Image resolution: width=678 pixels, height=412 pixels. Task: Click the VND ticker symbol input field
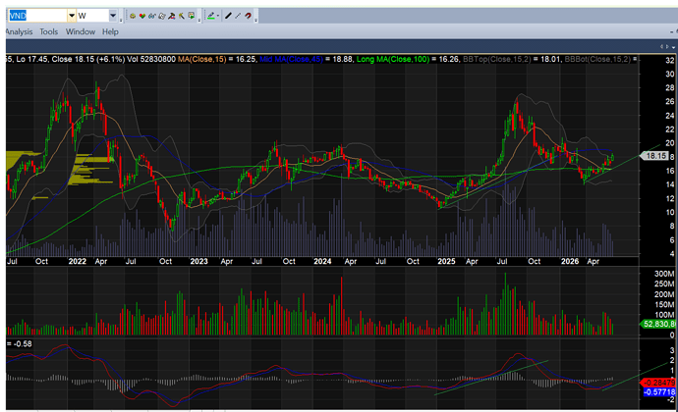[x=38, y=16]
